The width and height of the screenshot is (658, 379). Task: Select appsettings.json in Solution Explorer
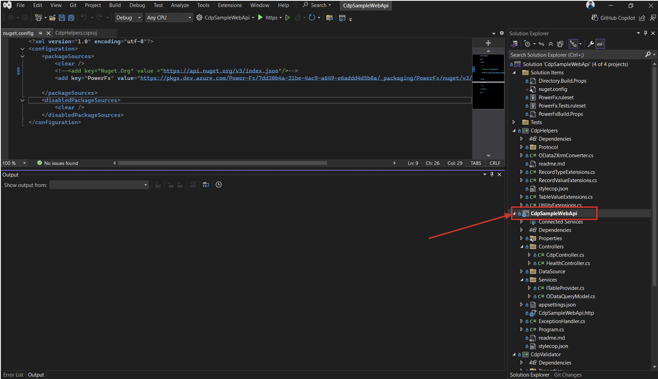coord(557,305)
